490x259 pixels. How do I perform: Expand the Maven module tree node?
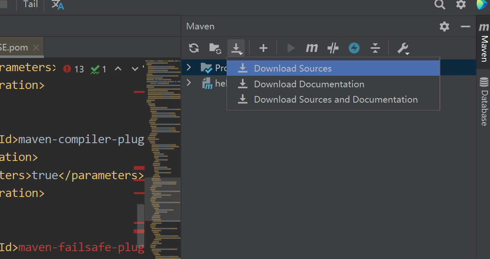click(x=189, y=83)
